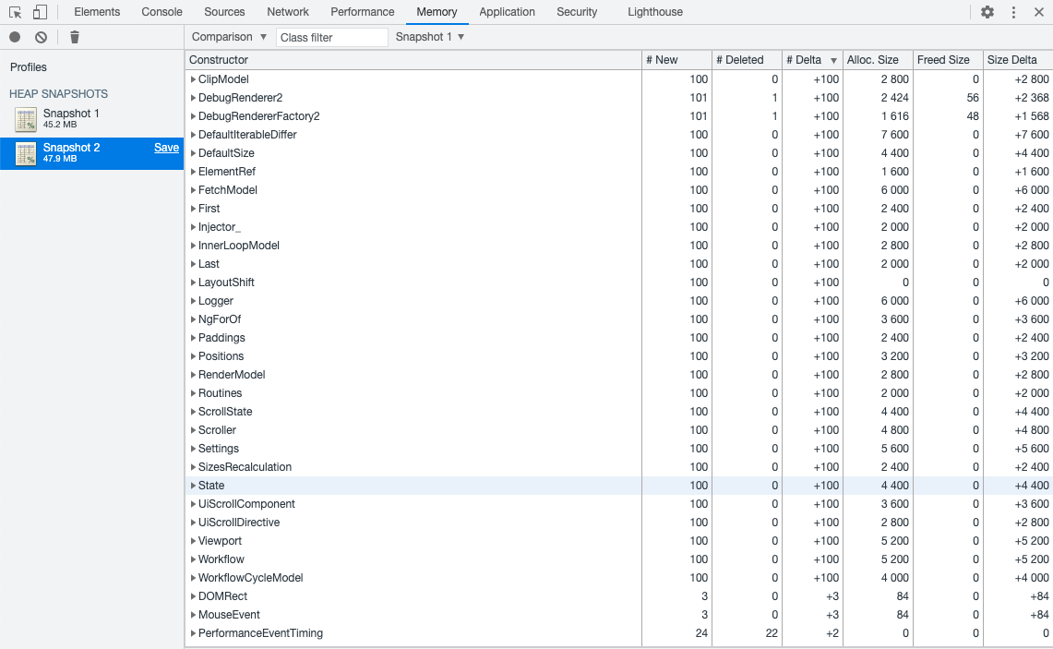This screenshot has height=649, width=1053.
Task: Click the Profiles sidebar heading
Action: [29, 67]
